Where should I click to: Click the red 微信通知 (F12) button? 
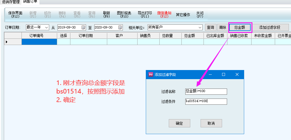coord(164,14)
